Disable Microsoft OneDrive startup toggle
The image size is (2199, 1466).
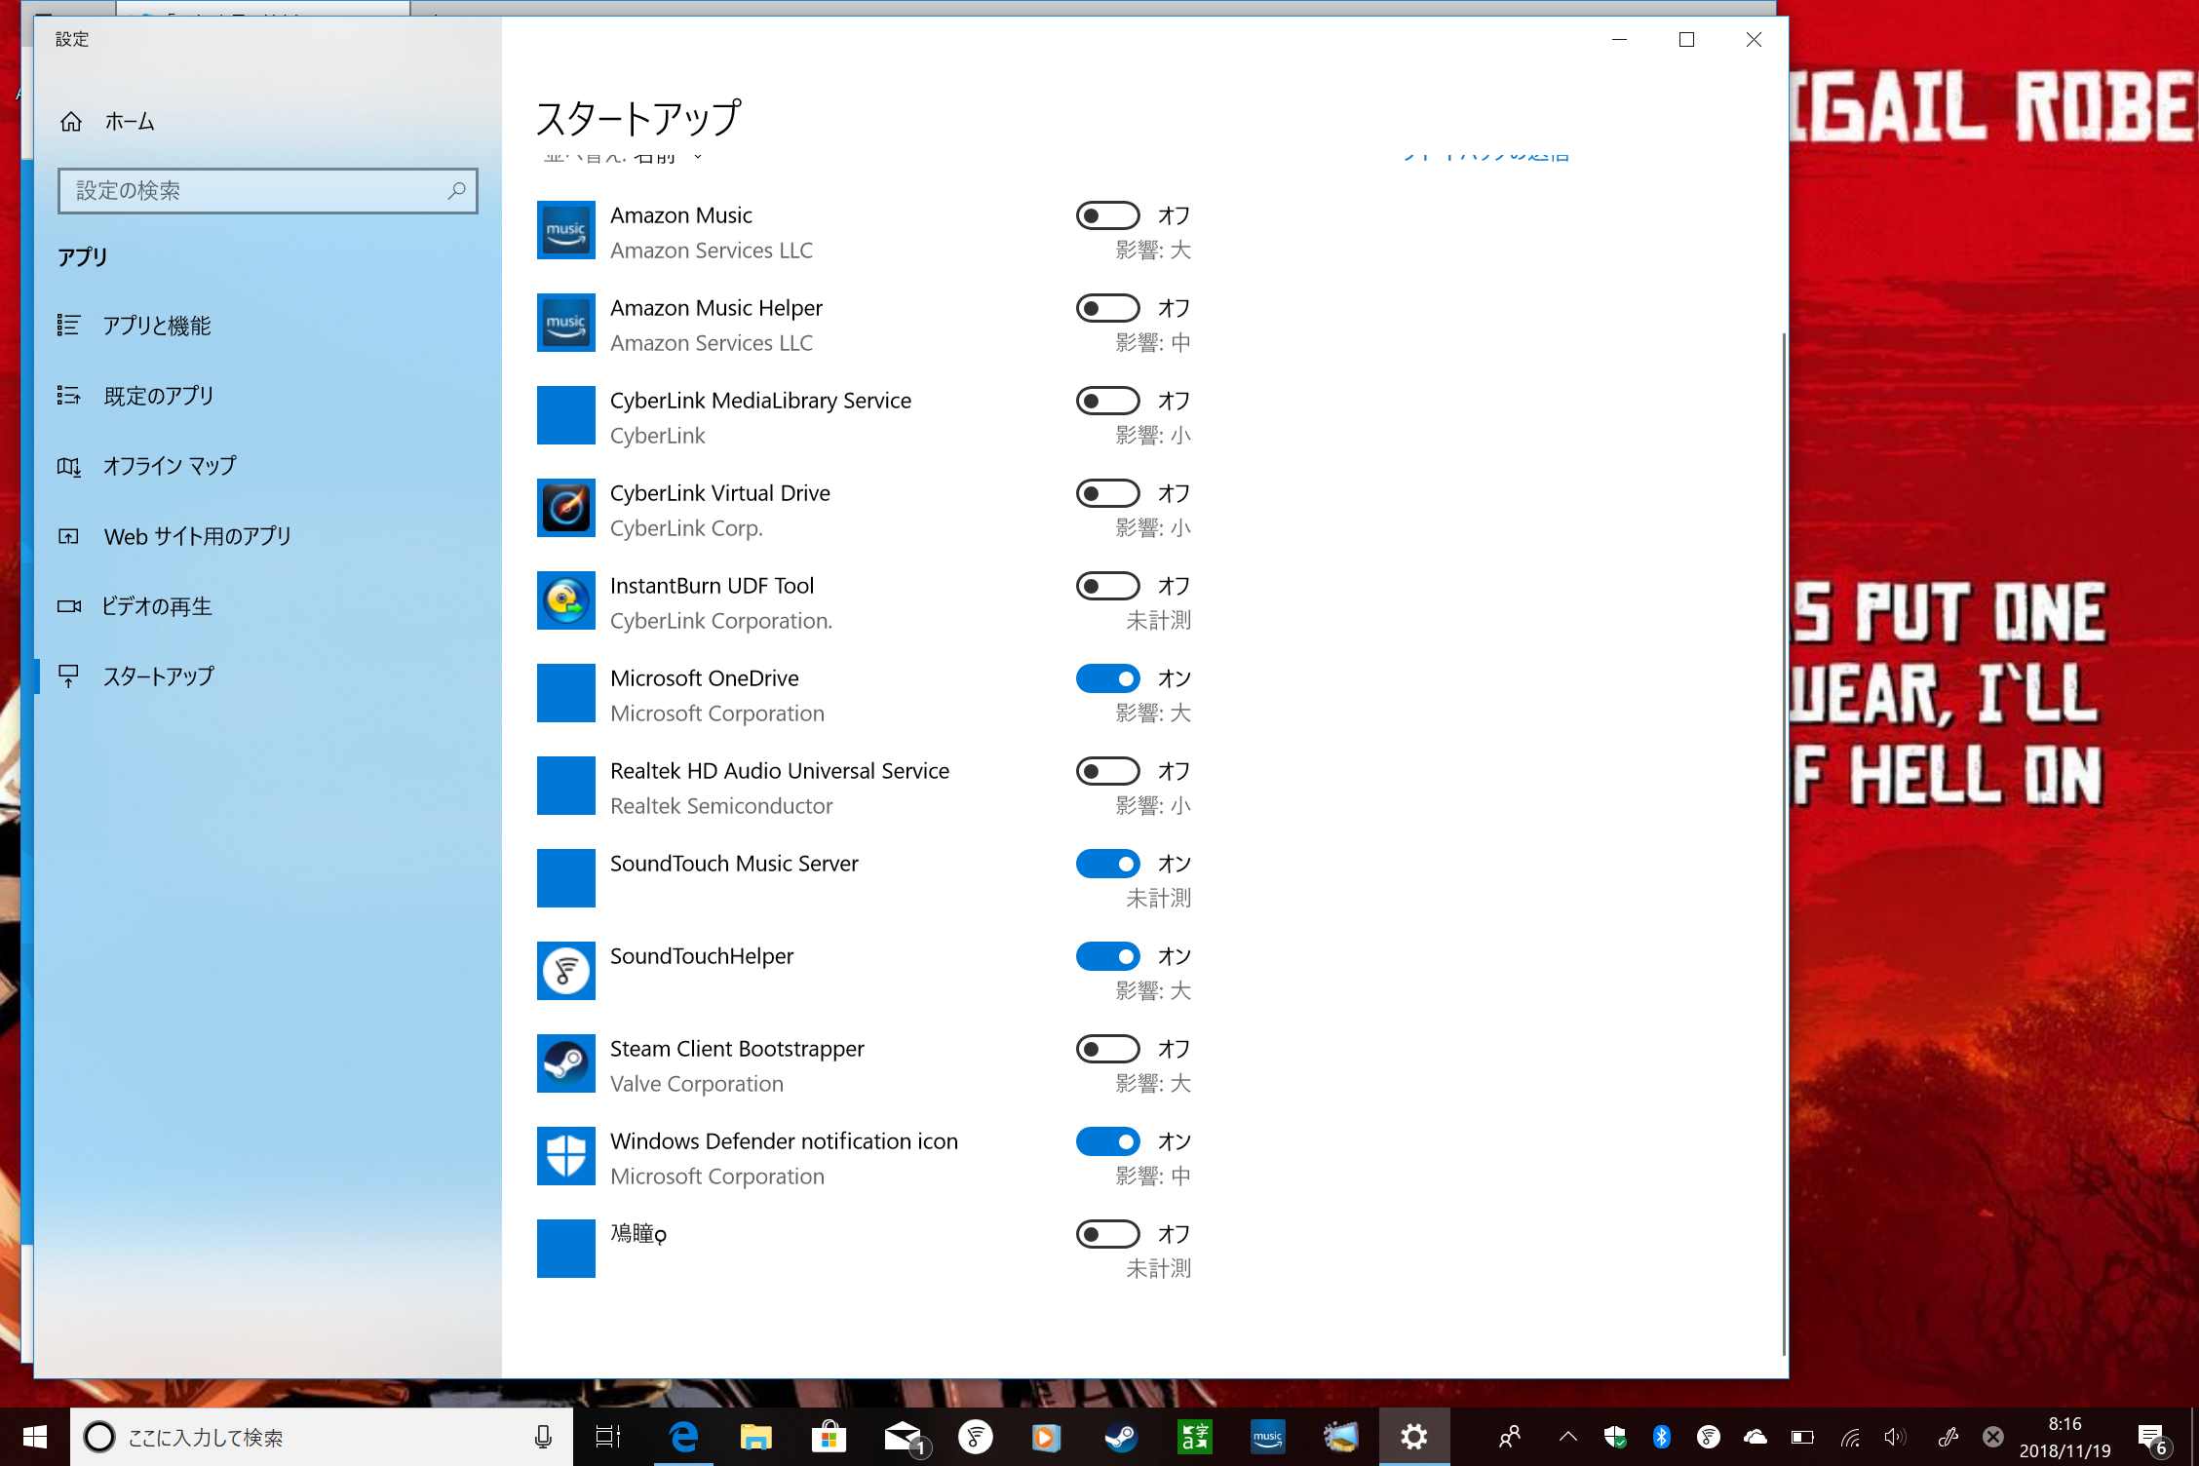click(x=1108, y=678)
